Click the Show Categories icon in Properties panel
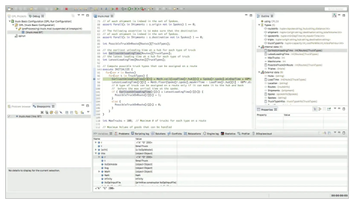 (x=315, y=110)
